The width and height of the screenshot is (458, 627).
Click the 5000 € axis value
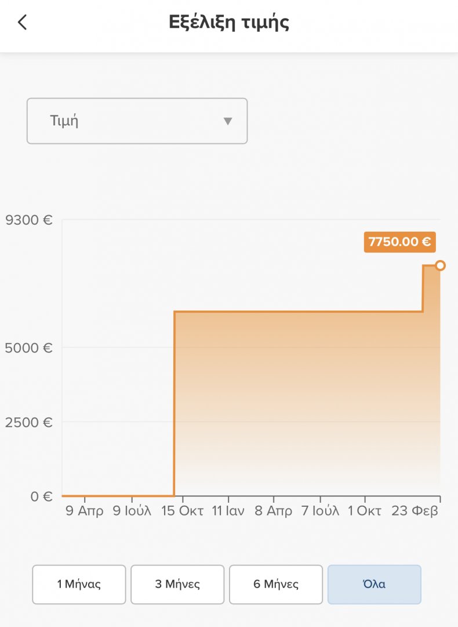click(x=28, y=348)
